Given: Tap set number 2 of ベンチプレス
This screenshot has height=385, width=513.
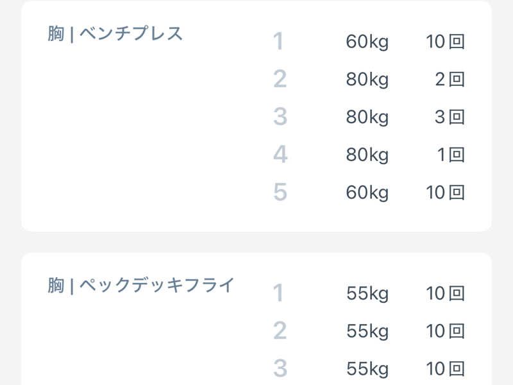Looking at the screenshot, I should pos(280,80).
